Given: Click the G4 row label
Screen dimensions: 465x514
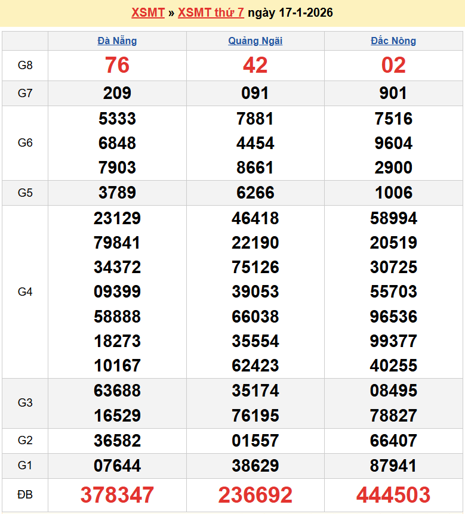Looking at the screenshot, I should tap(25, 292).
